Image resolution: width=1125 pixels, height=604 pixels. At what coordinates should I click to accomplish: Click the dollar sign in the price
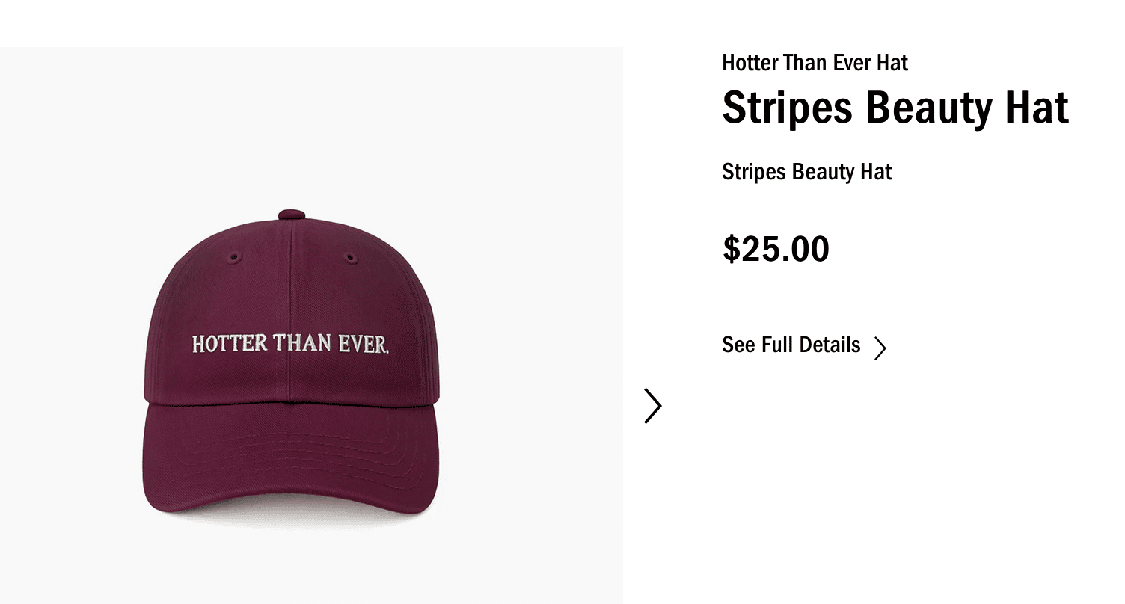pos(730,249)
